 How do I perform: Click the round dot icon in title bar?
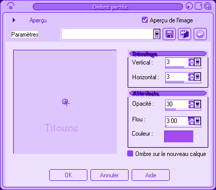[x=189, y=7]
